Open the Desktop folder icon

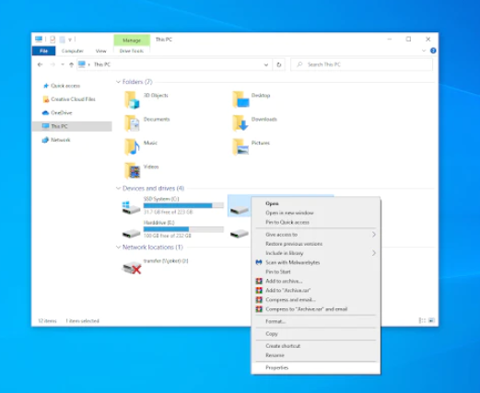[240, 99]
